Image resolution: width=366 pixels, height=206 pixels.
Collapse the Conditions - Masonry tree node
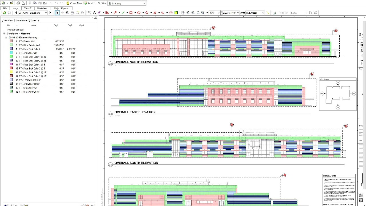point(5,33)
